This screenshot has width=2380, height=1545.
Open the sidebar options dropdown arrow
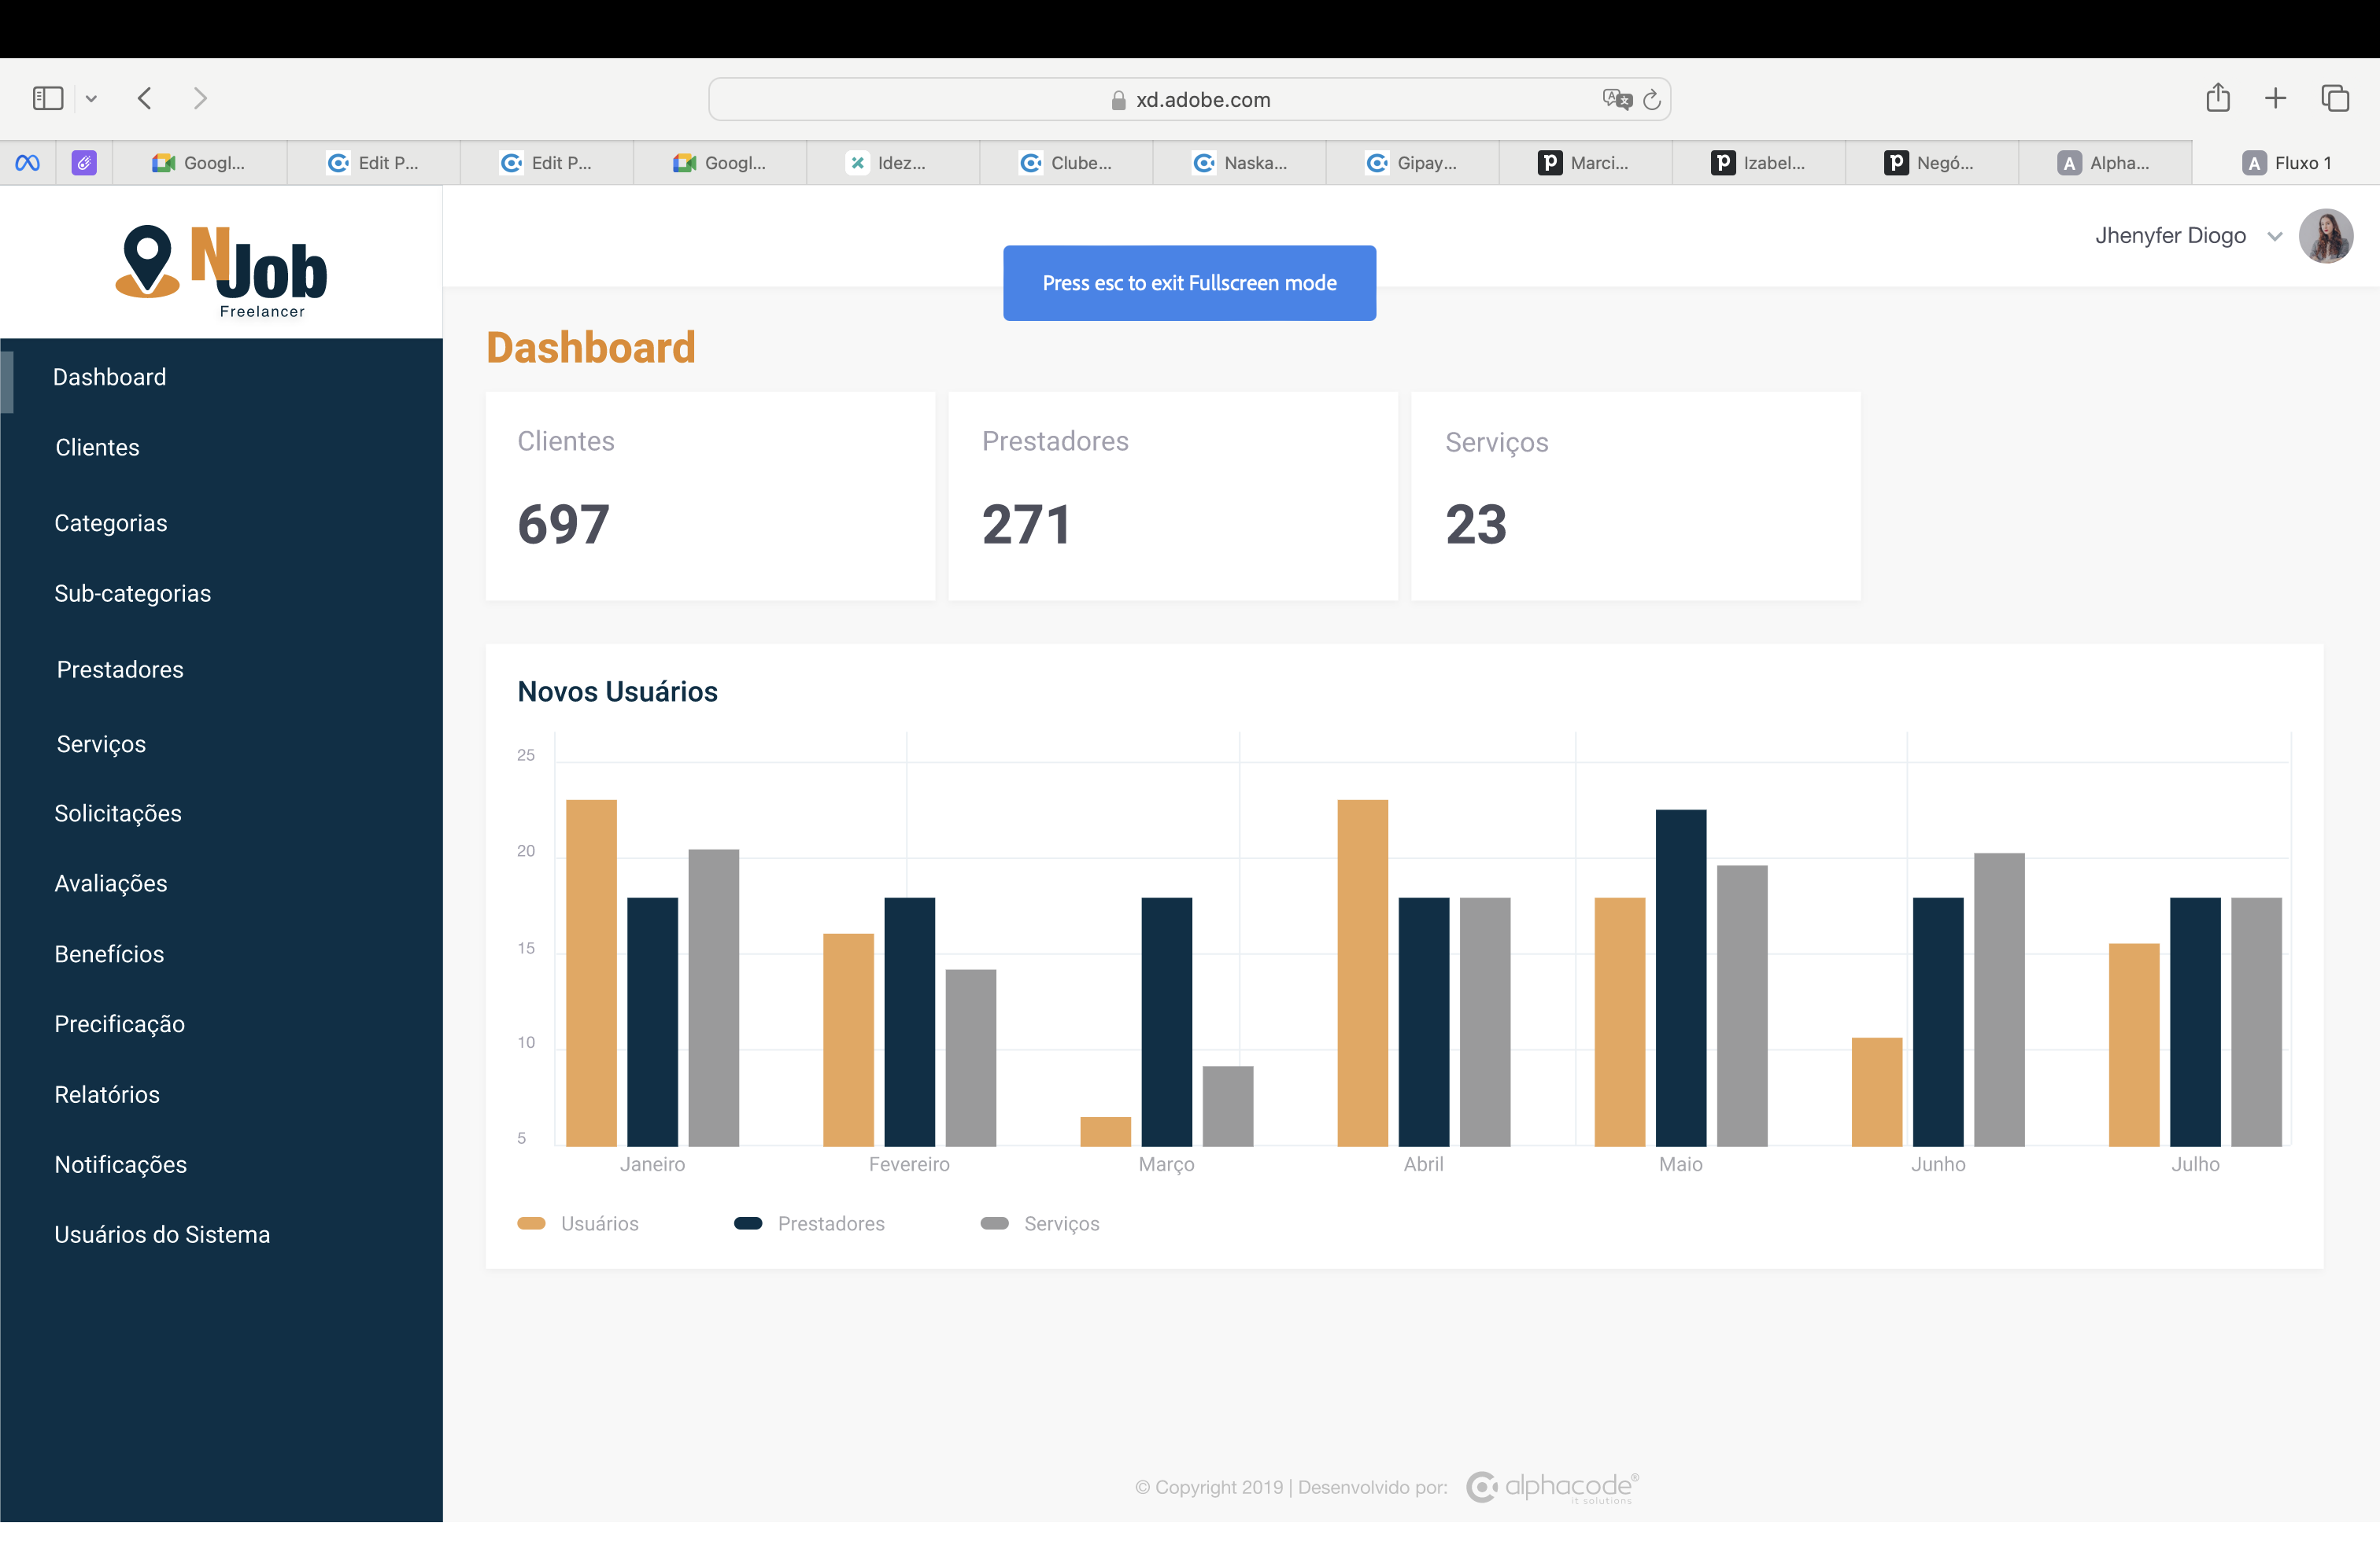(91, 98)
